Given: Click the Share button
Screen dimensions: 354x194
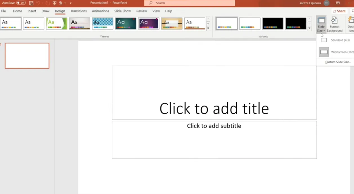Looking at the screenshot, I should (339, 11).
